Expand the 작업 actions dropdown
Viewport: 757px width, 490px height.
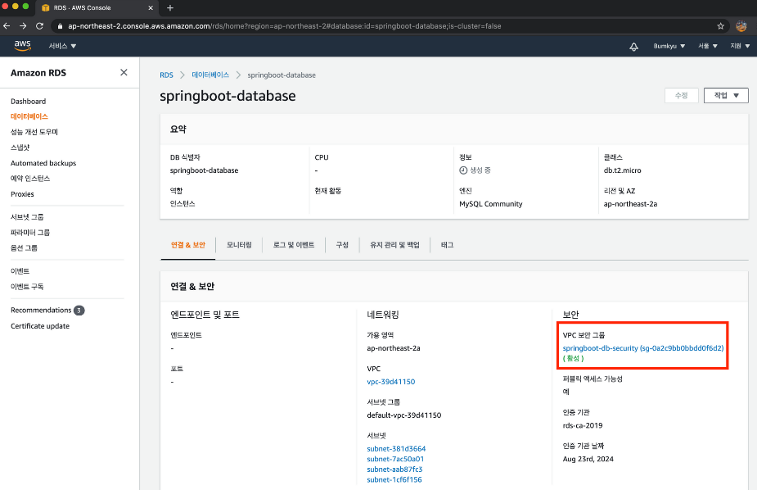tap(726, 96)
